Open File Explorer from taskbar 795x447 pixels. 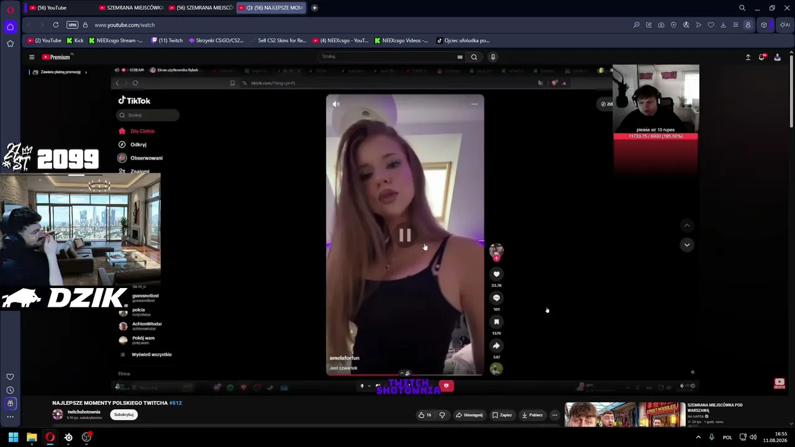(x=32, y=437)
